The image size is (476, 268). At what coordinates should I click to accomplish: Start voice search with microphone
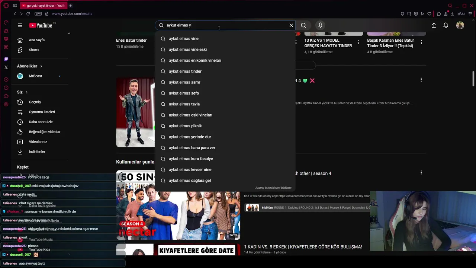[x=320, y=25]
